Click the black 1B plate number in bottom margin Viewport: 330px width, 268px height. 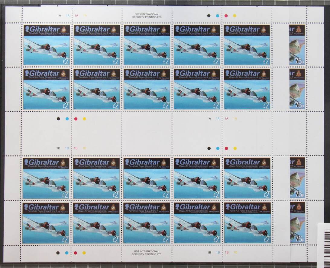pos(209,252)
